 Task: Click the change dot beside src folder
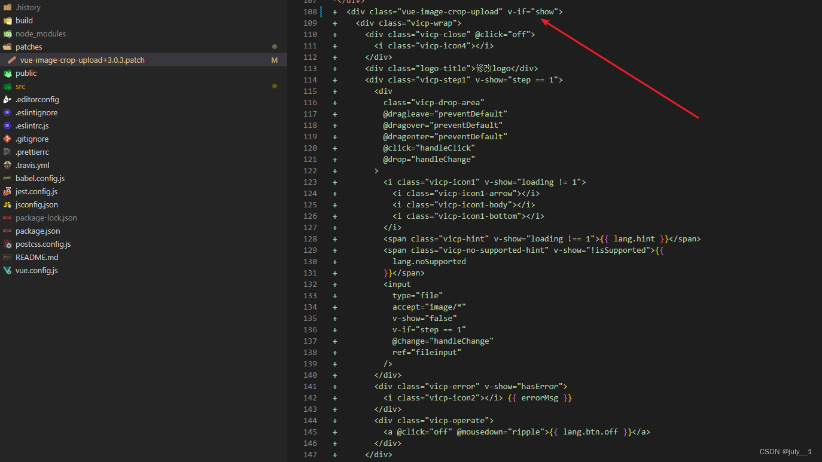coord(275,86)
